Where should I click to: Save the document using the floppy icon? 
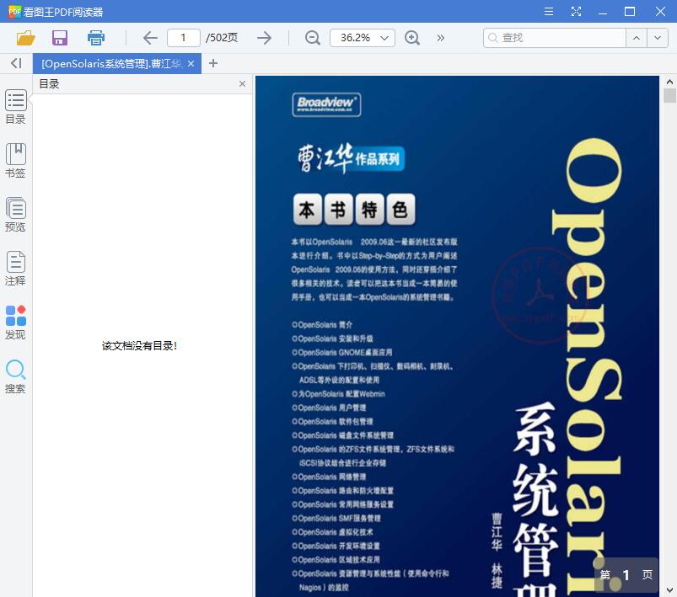60,38
